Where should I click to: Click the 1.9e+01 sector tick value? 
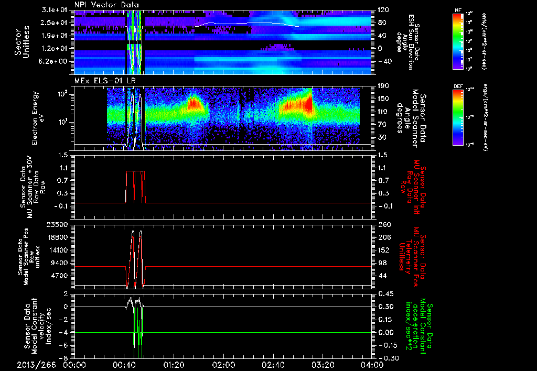tap(56, 36)
